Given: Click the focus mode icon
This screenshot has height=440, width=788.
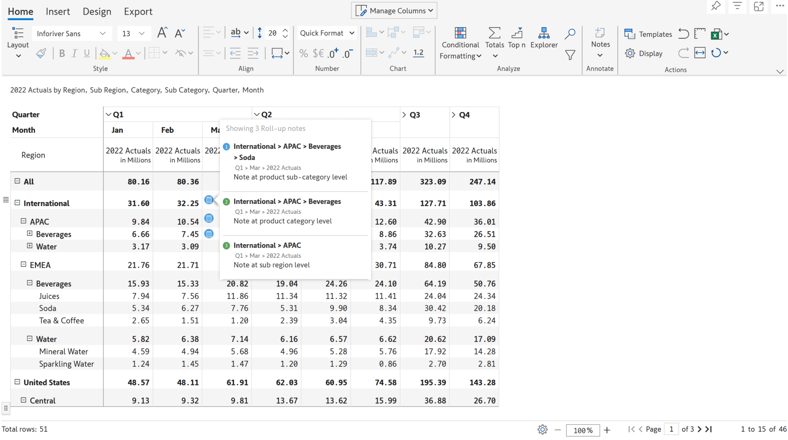Looking at the screenshot, I should tap(758, 6).
